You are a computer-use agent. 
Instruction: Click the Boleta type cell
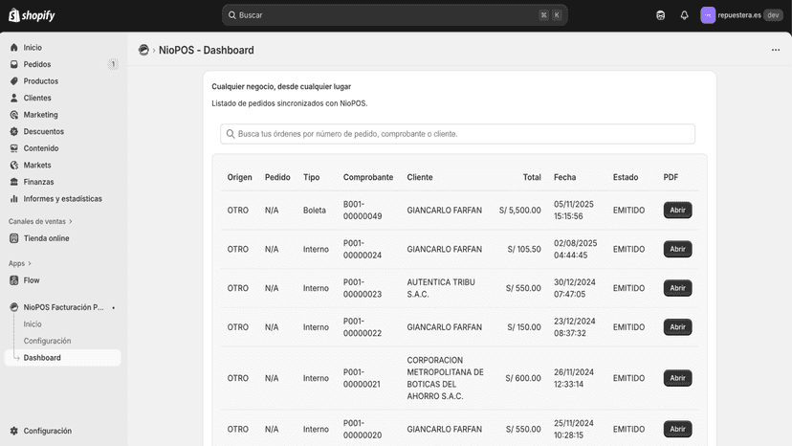point(314,210)
